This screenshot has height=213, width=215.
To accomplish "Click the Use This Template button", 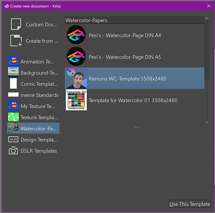I will click(x=190, y=204).
